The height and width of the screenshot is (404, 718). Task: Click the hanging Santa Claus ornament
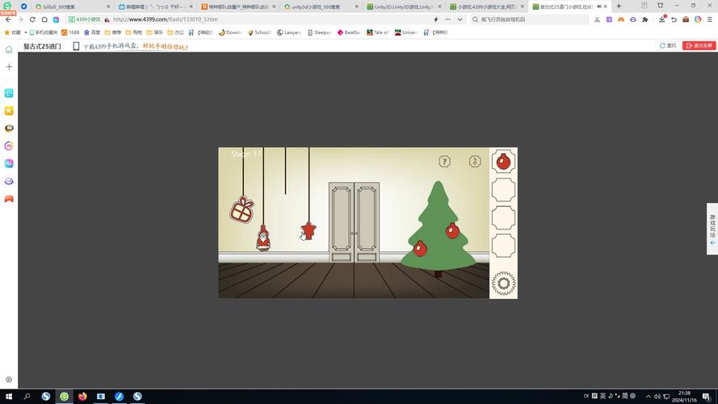click(x=262, y=239)
